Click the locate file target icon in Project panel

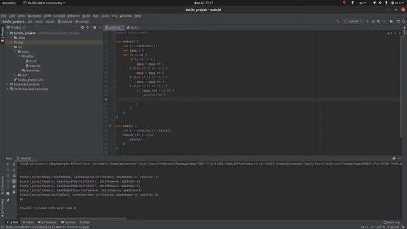pyautogui.click(x=82, y=27)
